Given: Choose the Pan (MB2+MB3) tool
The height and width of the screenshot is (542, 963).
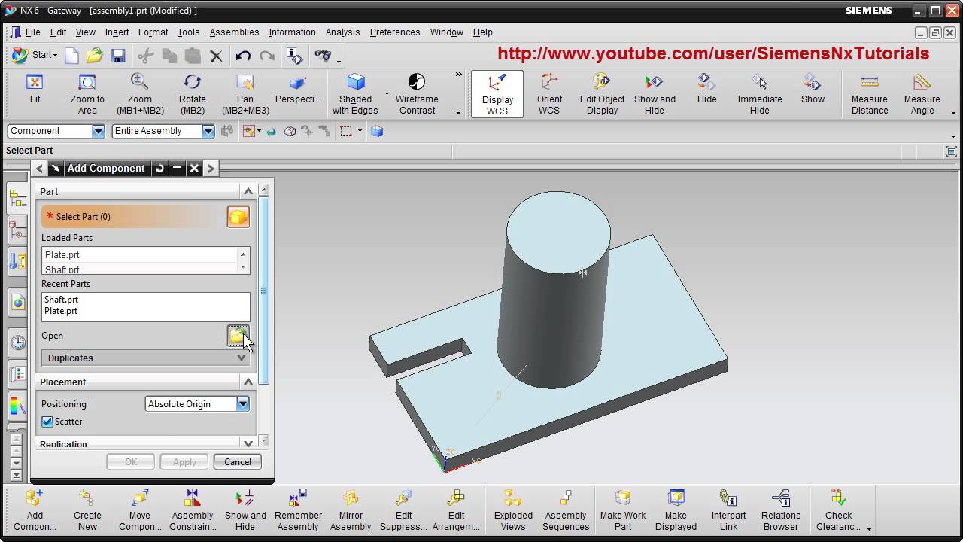Looking at the screenshot, I should (x=245, y=82).
